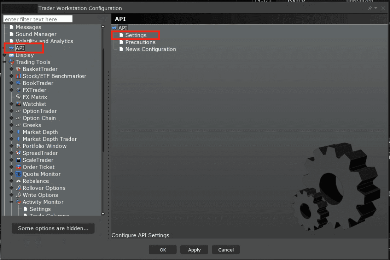The image size is (390, 260).
Task: Click the FX Matrix icon
Action: tap(18, 97)
